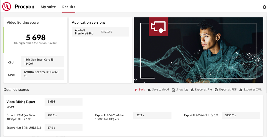Click the Procyon title text
267x137 pixels.
click(24, 7)
